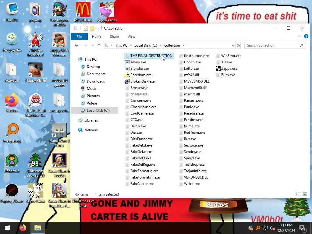Go back with the Back arrow
The height and width of the screenshot is (234, 312).
click(x=76, y=45)
